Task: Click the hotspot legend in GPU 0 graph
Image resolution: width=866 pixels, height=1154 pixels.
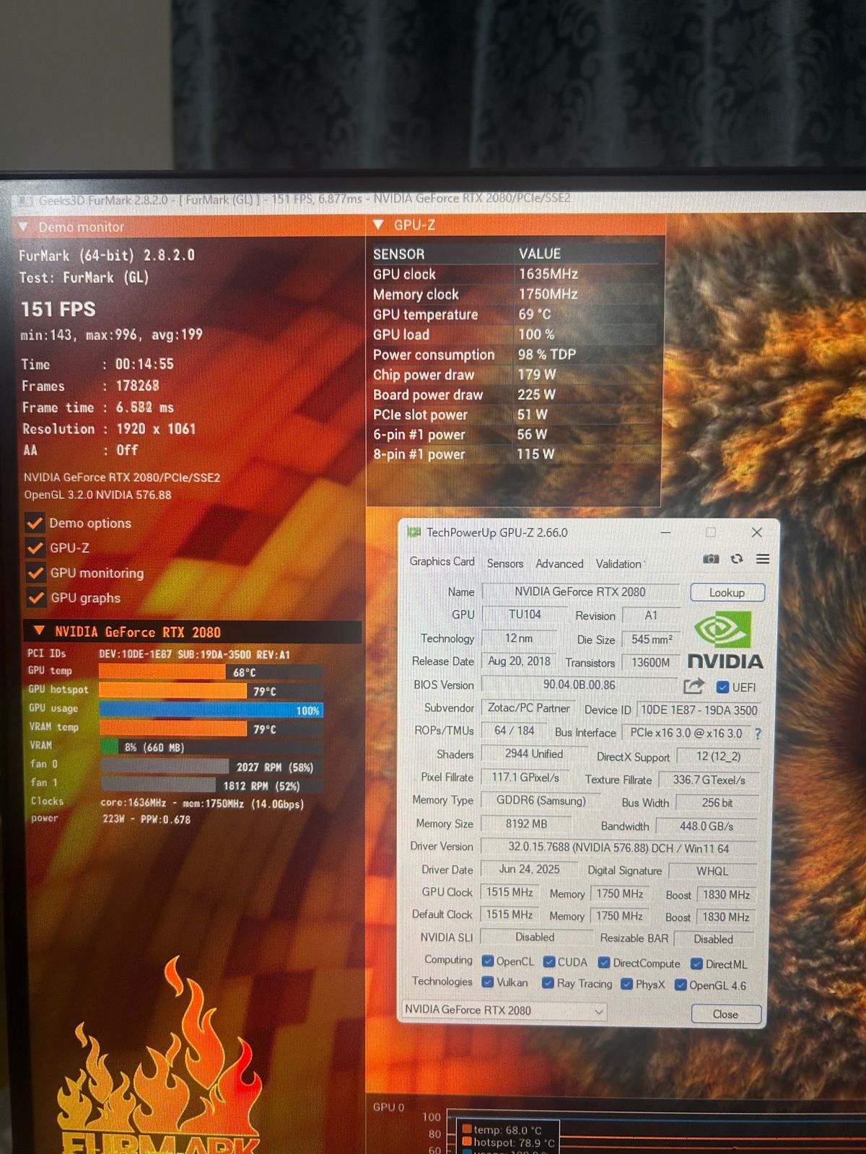Action: coord(509,1142)
